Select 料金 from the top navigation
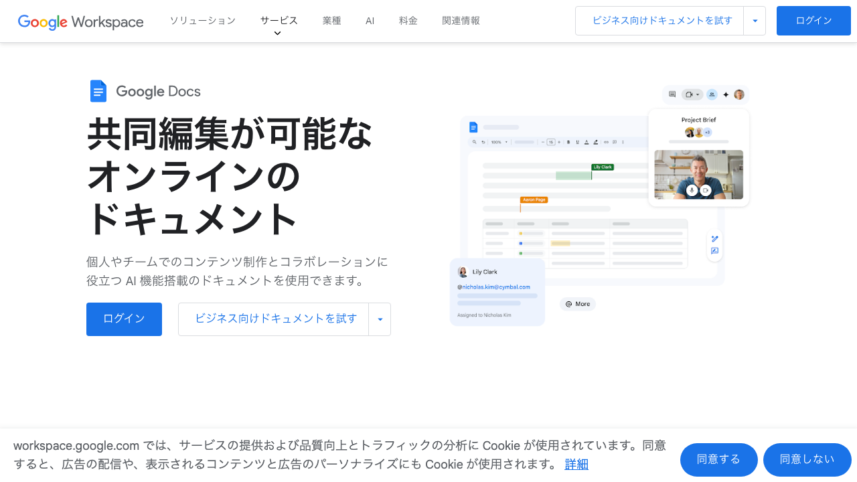Screen dimensions: 857x482 click(408, 21)
